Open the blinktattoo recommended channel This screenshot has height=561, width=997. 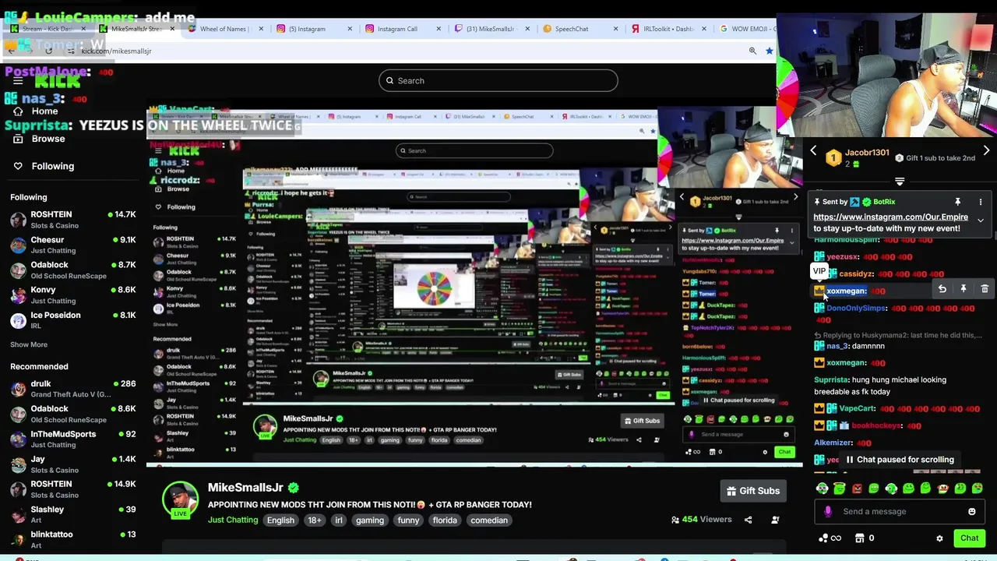pyautogui.click(x=73, y=539)
